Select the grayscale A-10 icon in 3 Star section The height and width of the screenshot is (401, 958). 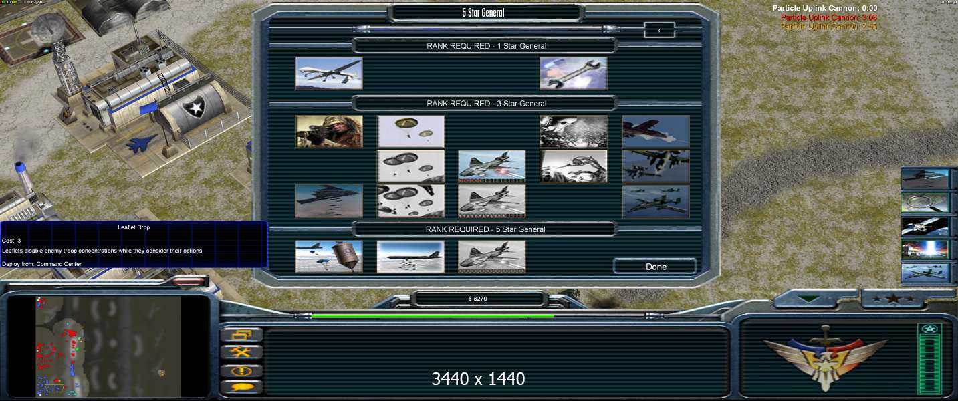(x=492, y=201)
